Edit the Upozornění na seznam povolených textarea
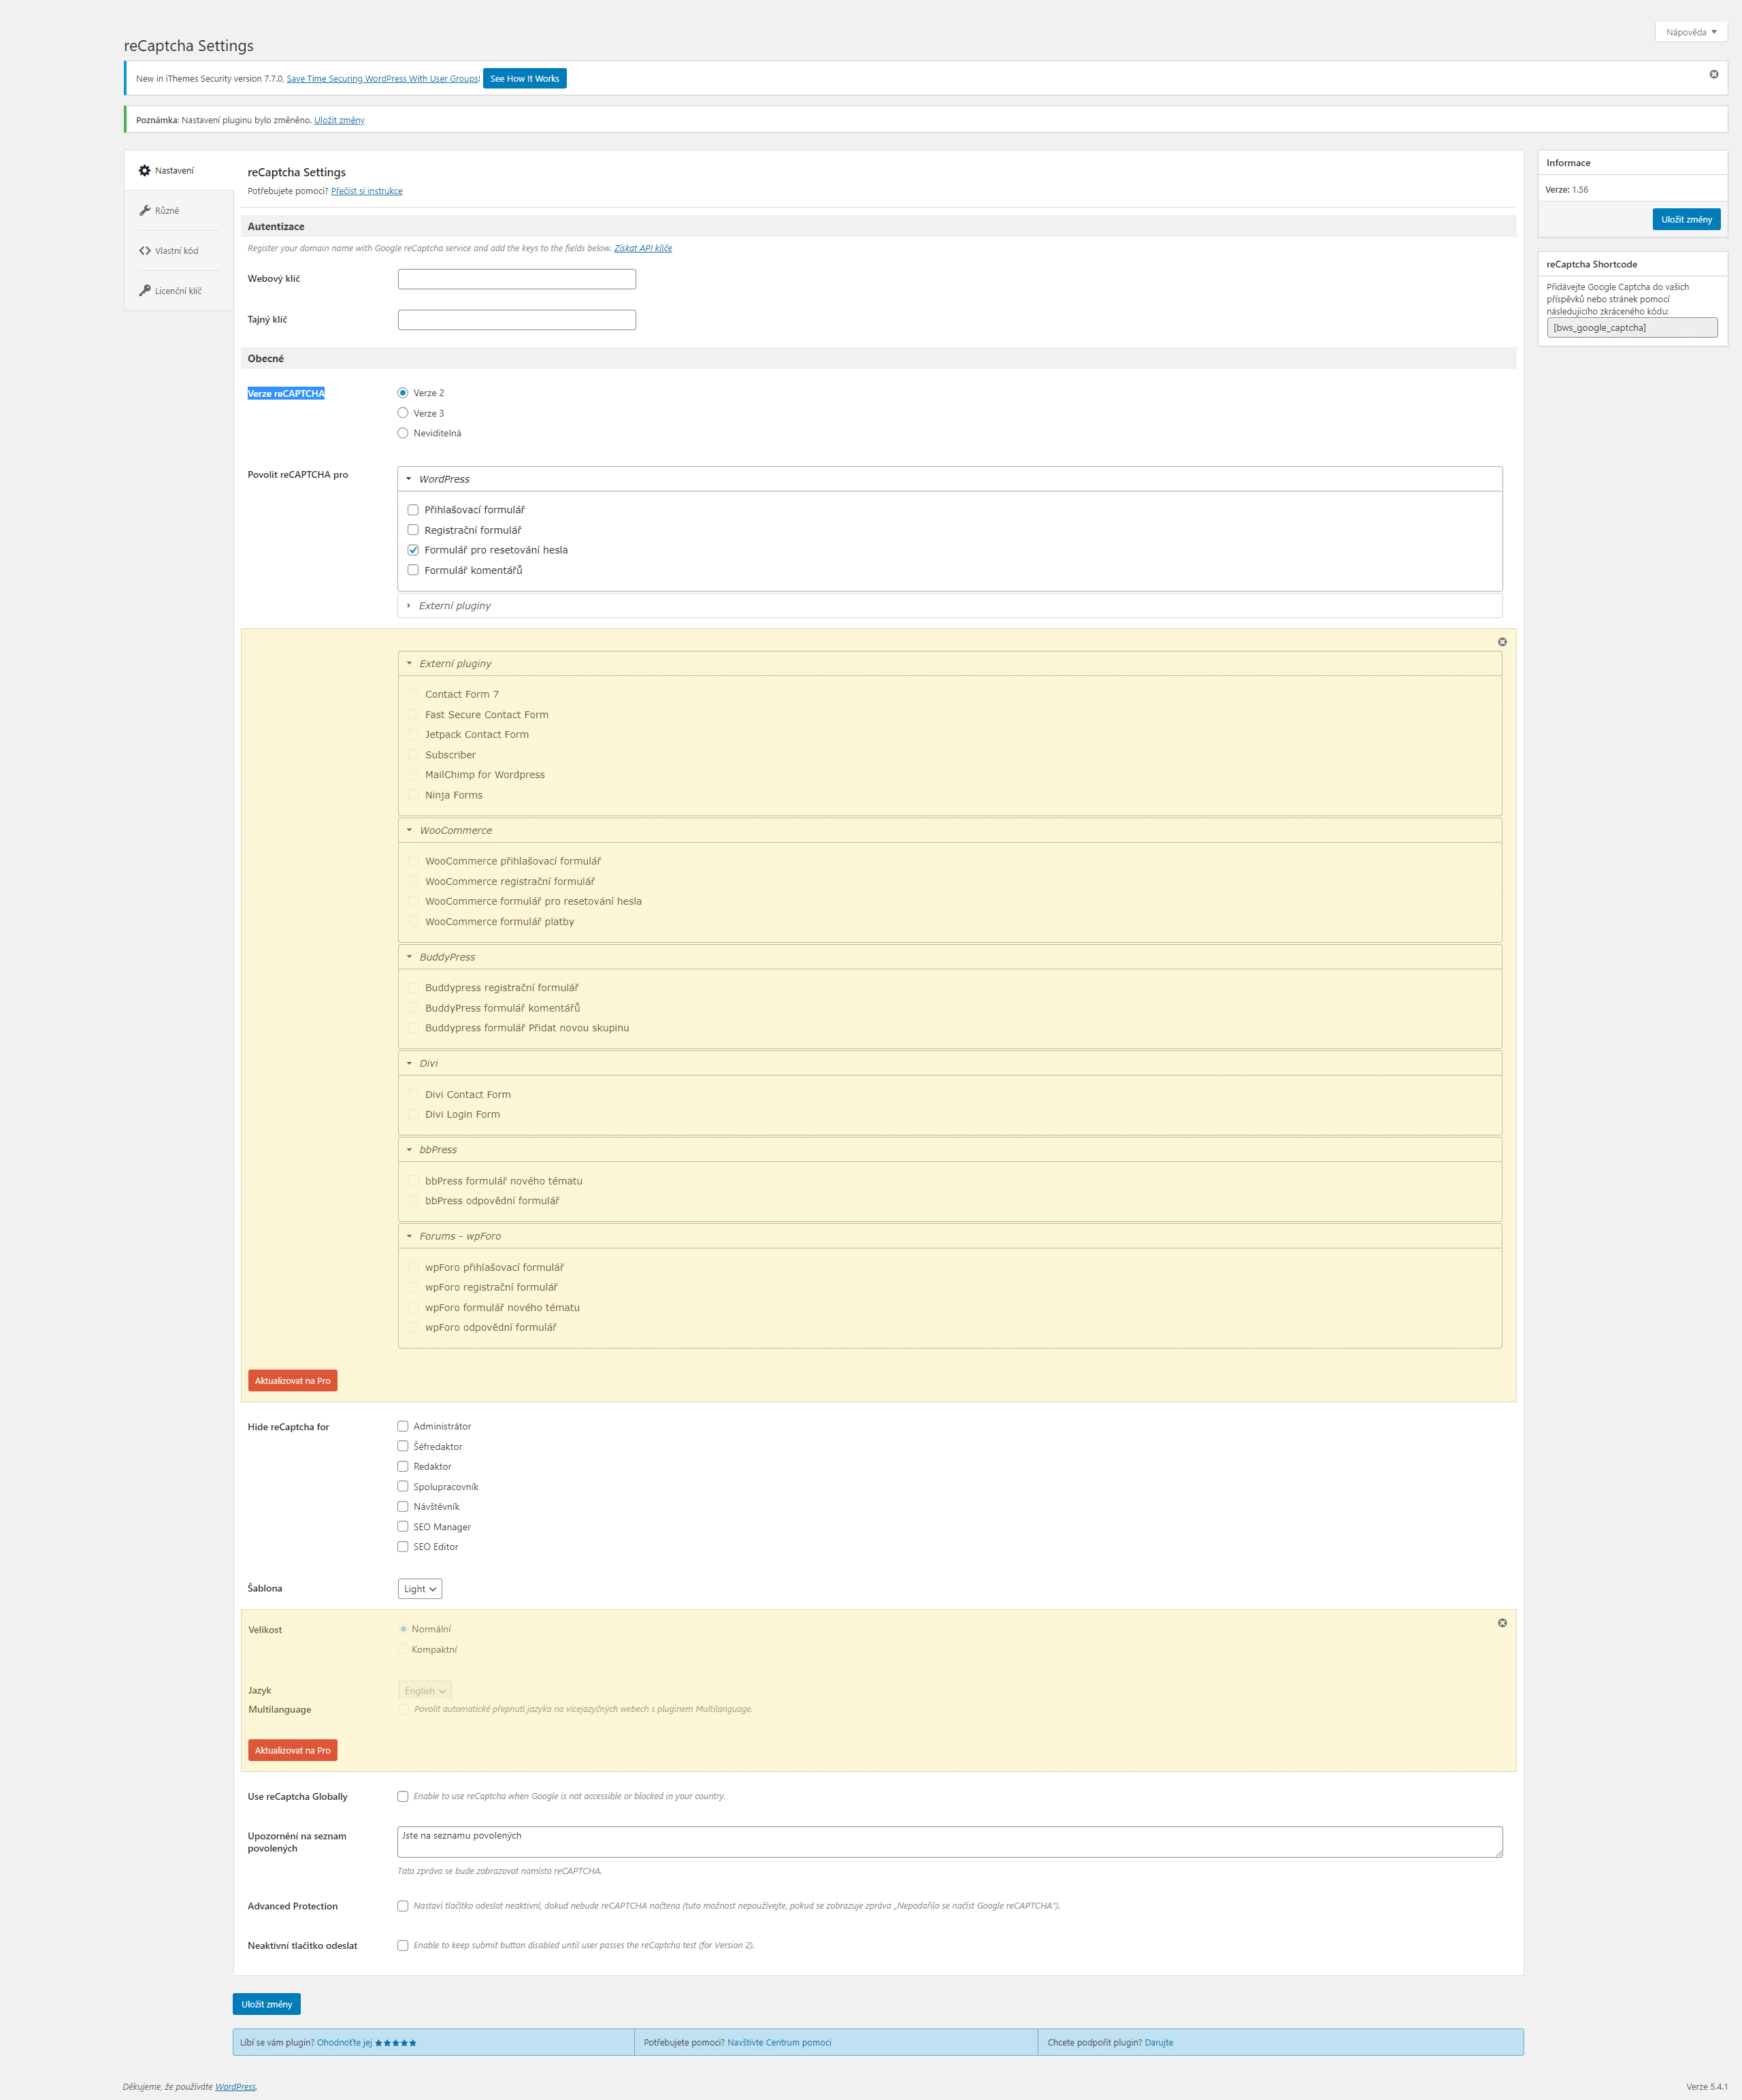 pos(949,1843)
